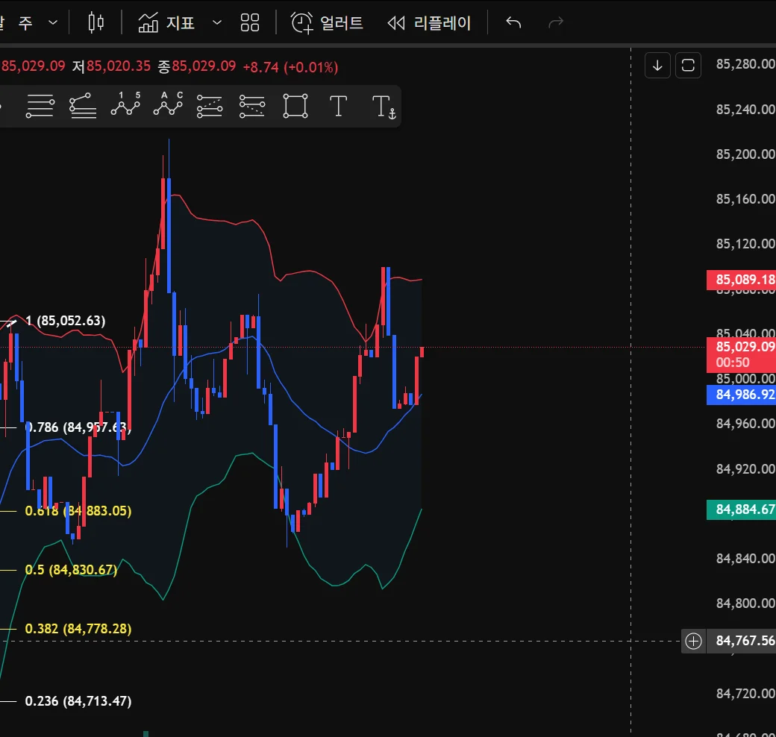The height and width of the screenshot is (737, 776).
Task: Create an alert with 얼러트
Action: tap(327, 23)
